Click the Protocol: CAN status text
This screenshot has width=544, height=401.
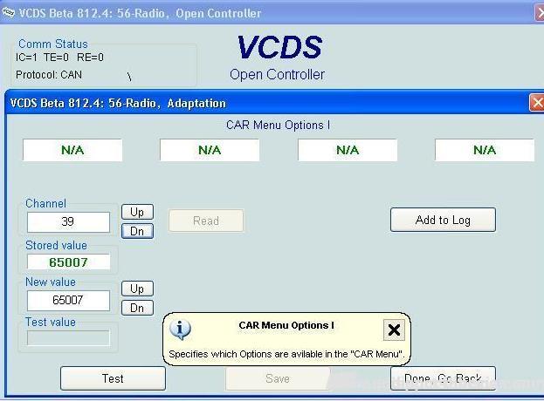tap(49, 75)
